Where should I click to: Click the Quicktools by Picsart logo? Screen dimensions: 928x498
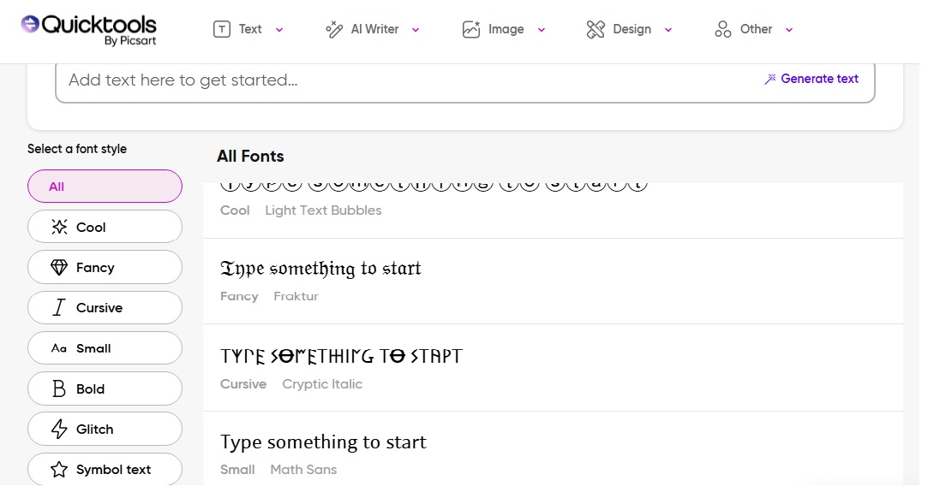click(x=89, y=29)
